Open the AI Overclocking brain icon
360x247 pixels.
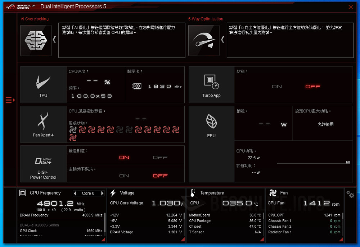pos(36,40)
